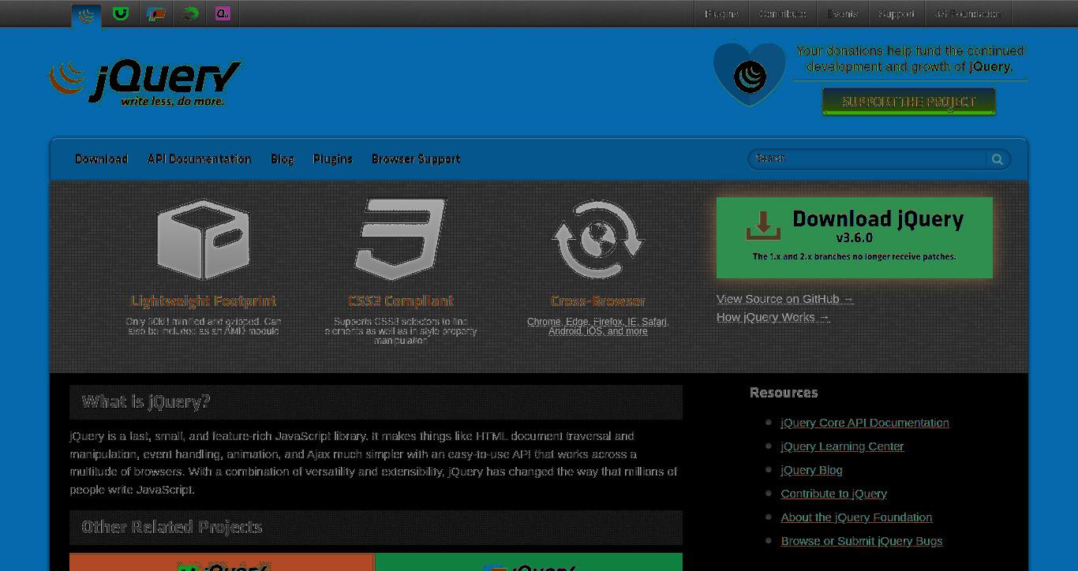Open Contribute to jQuery link
Screen dimensions: 1078x571
(x=833, y=494)
